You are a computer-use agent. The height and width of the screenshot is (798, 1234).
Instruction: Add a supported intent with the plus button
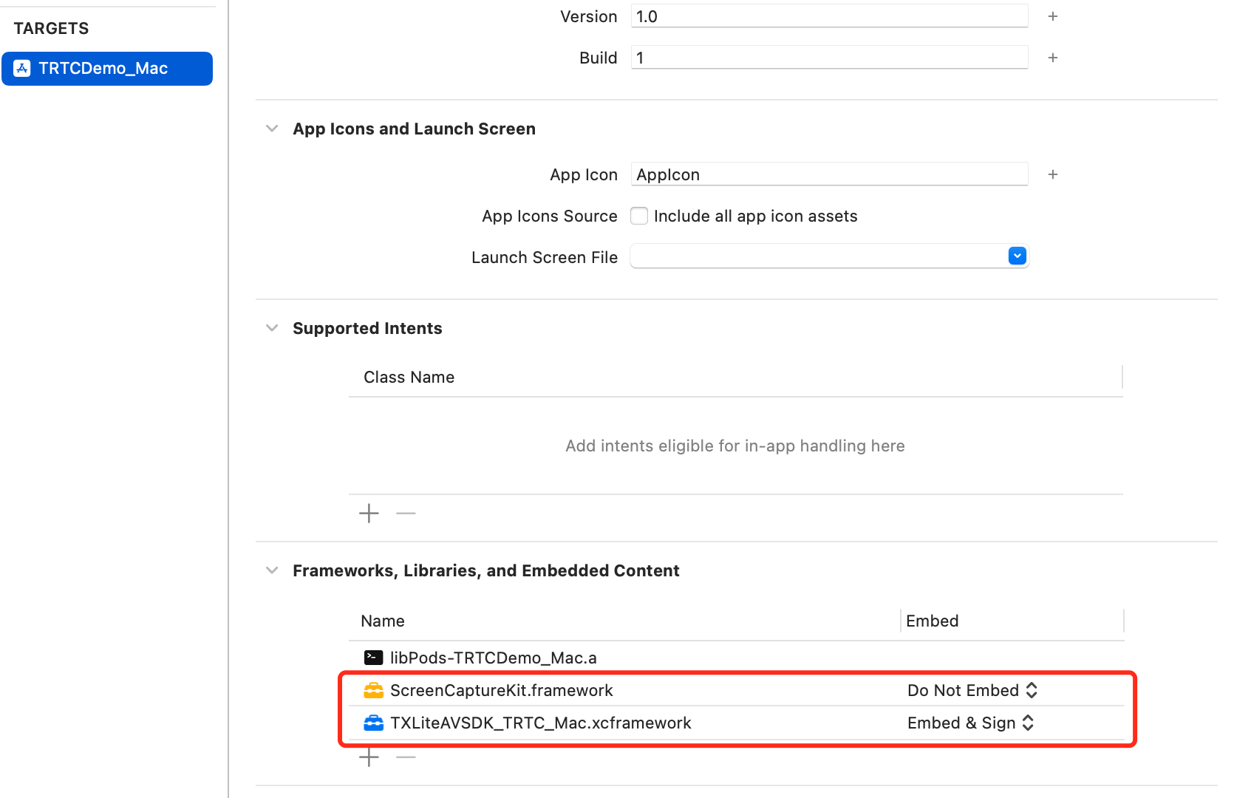tap(369, 514)
